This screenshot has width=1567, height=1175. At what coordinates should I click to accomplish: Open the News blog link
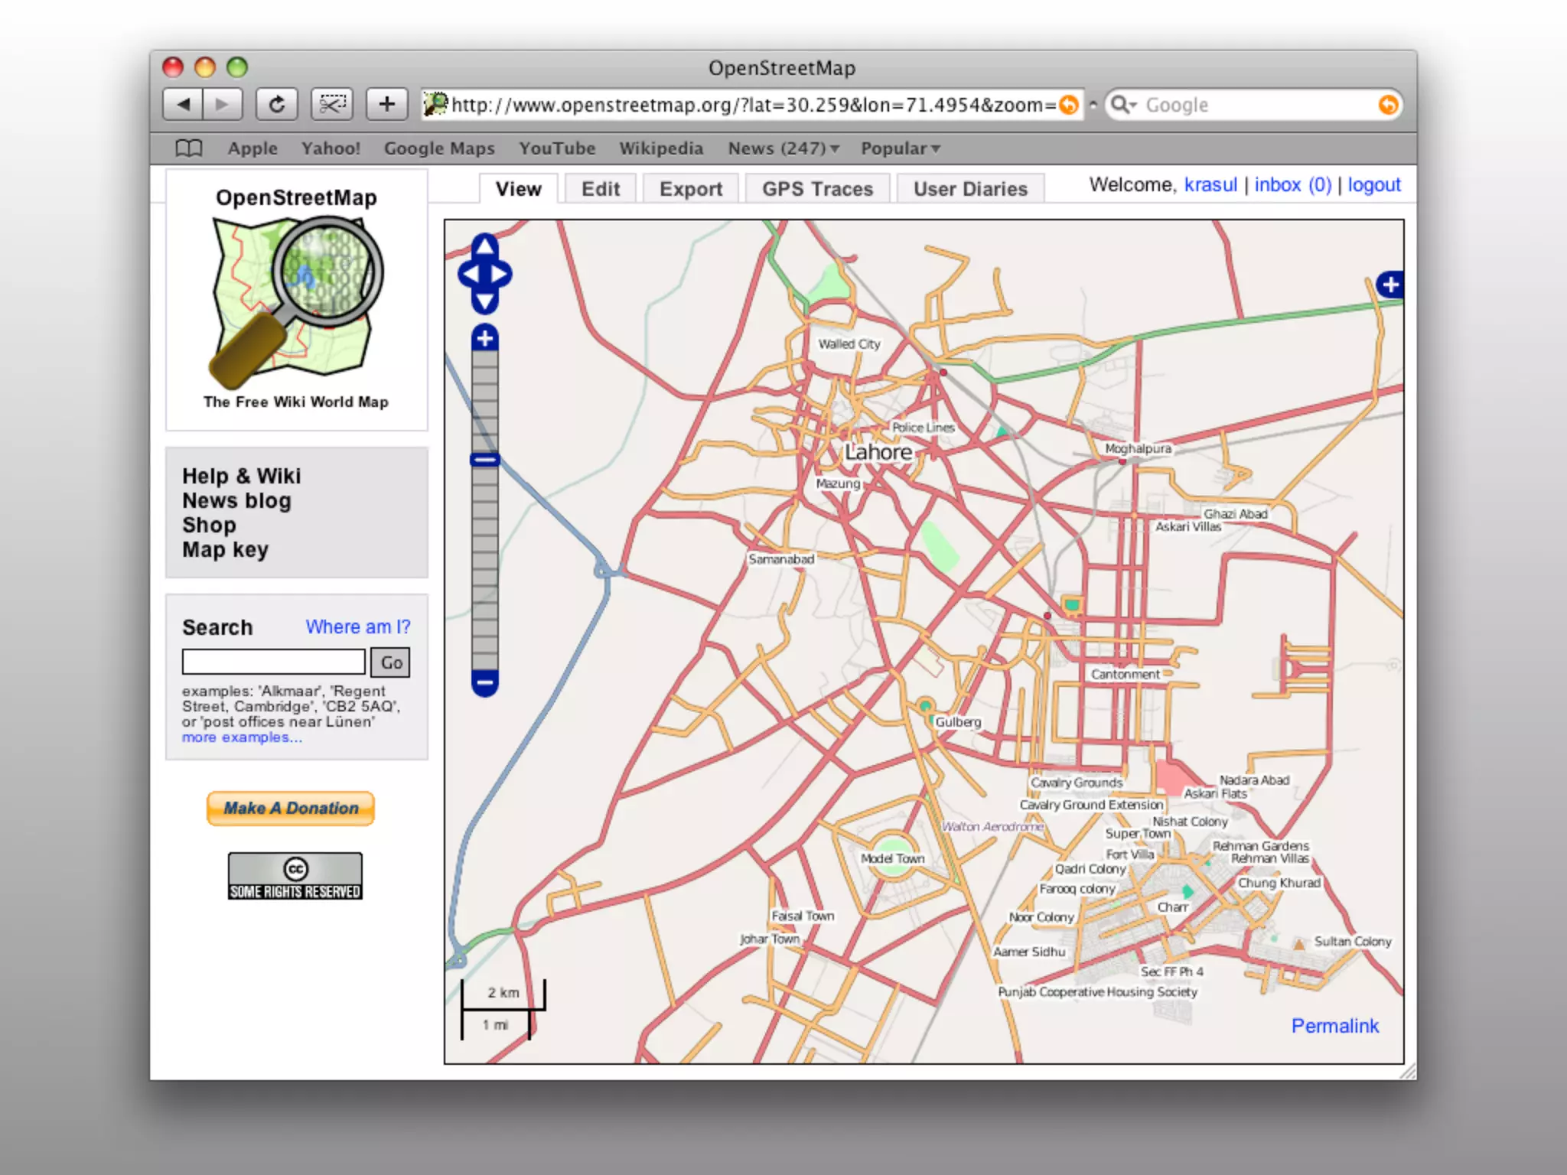(x=236, y=500)
